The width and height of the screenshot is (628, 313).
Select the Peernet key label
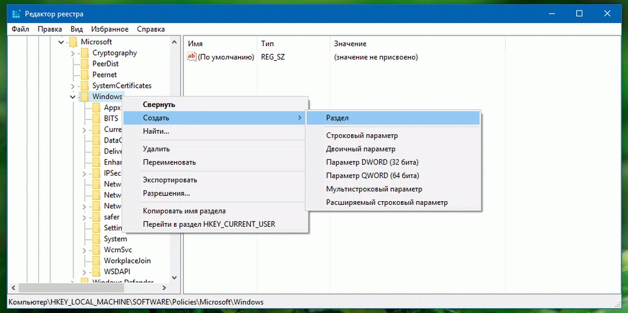[105, 75]
